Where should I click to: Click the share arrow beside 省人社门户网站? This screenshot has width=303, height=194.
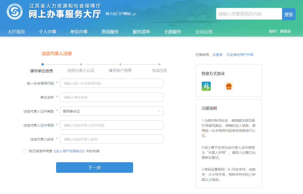click(x=134, y=14)
